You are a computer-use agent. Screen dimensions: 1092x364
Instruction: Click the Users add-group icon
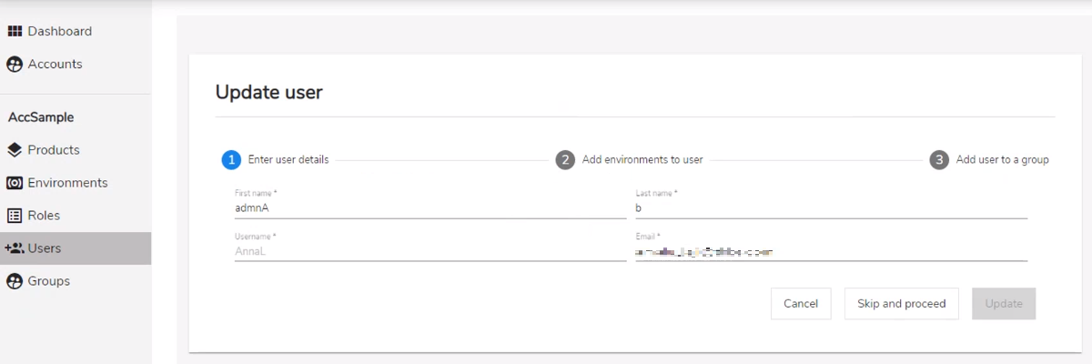[15, 248]
